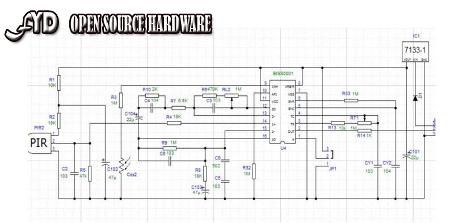Click the C104 22µ label
Screen dimensions: 454x223
click(x=130, y=116)
